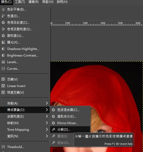Viewport: 143px width, 152px height.
Task: Click the Curves graph icon
Action: click(3, 69)
